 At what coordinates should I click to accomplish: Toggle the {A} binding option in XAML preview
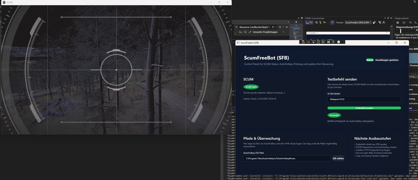[x=311, y=22]
